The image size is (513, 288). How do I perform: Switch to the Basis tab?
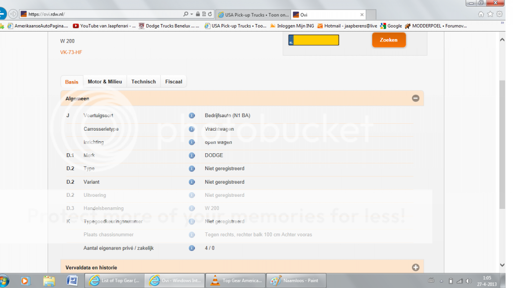coord(72,82)
